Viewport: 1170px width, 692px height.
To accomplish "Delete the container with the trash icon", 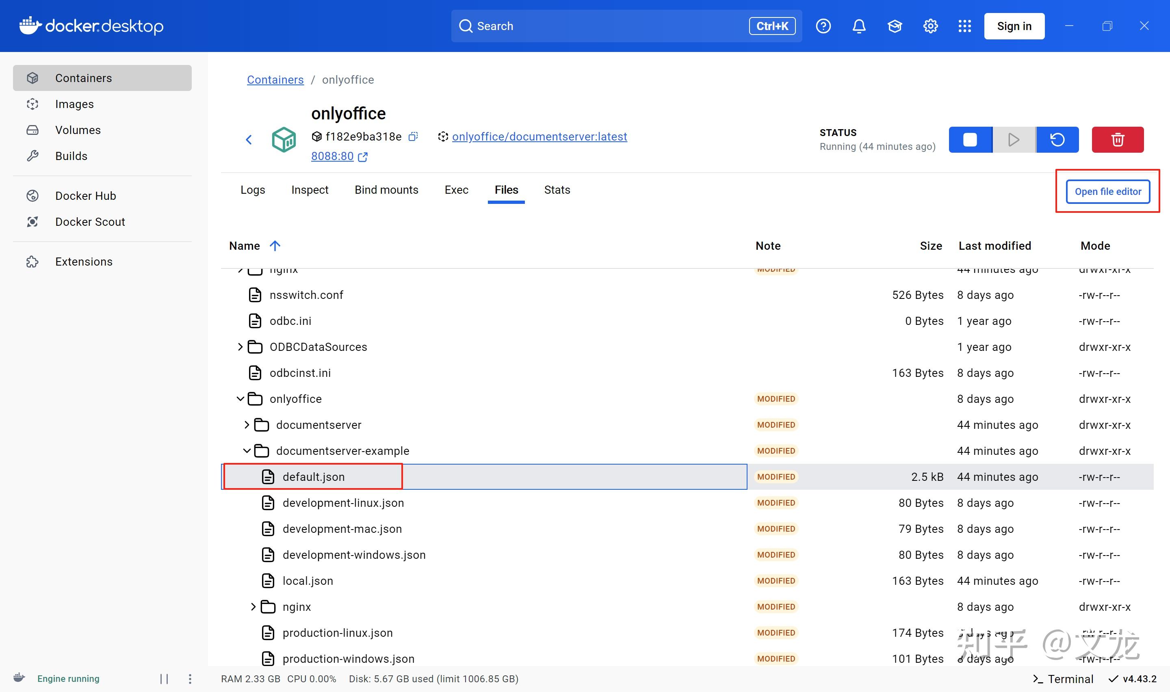I will pos(1117,139).
